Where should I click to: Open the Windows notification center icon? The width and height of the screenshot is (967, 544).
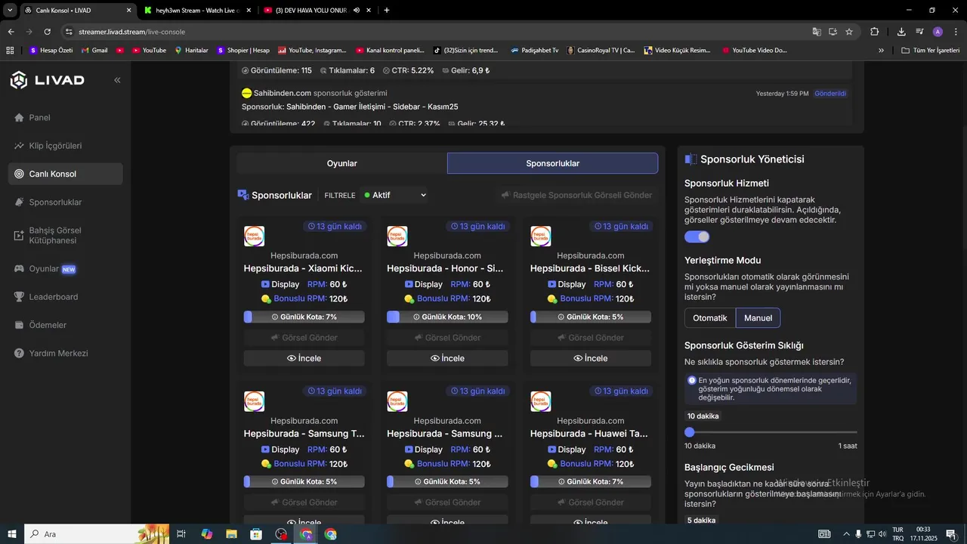coord(950,534)
